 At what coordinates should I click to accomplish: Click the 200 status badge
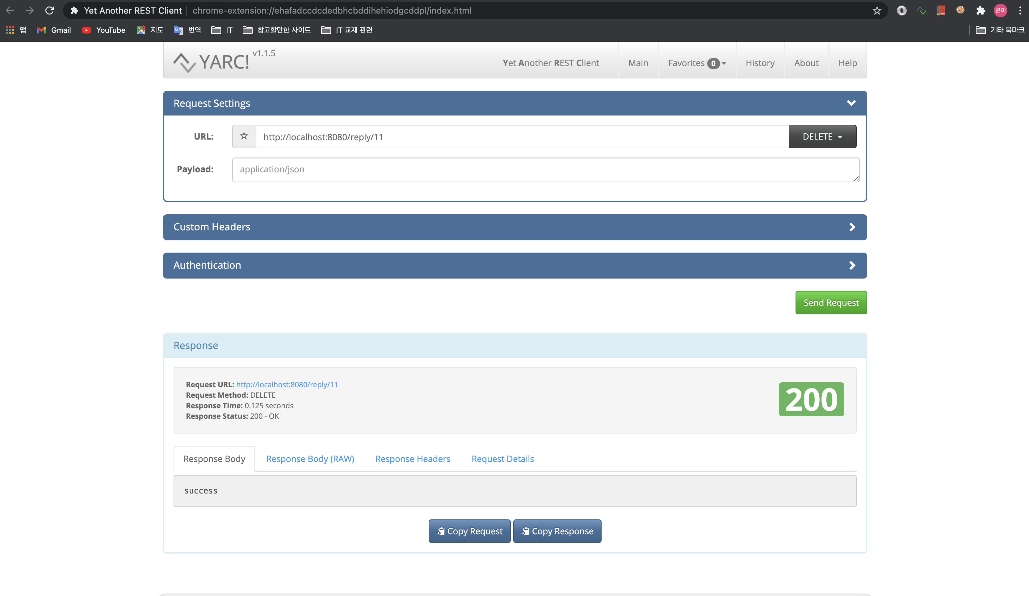(811, 399)
